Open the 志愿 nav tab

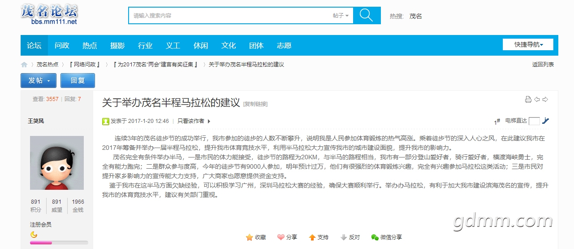pos(284,45)
